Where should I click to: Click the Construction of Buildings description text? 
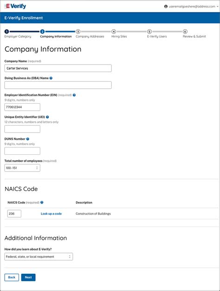(x=93, y=214)
